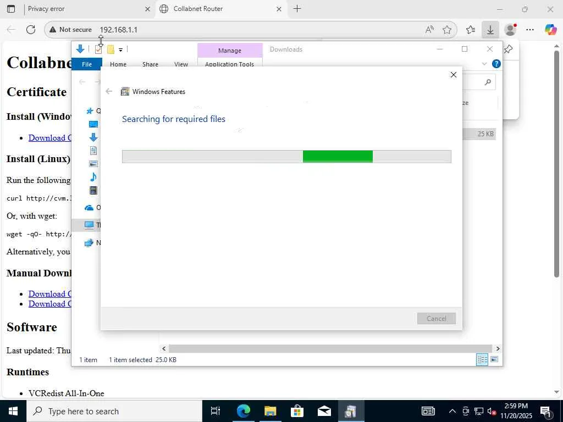The image size is (563, 422).
Task: Open Quick Access Toolbar customize dropdown
Action: click(120, 50)
